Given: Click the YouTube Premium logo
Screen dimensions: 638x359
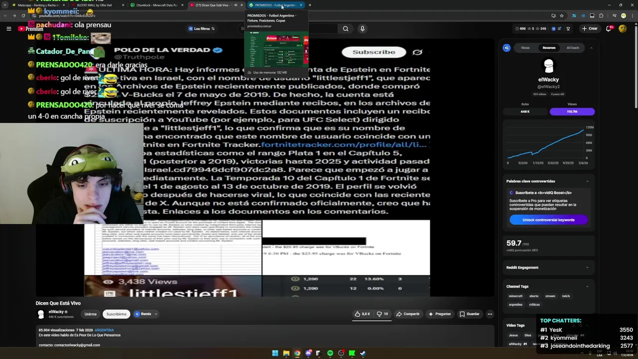Looking at the screenshot, I should coord(30,29).
